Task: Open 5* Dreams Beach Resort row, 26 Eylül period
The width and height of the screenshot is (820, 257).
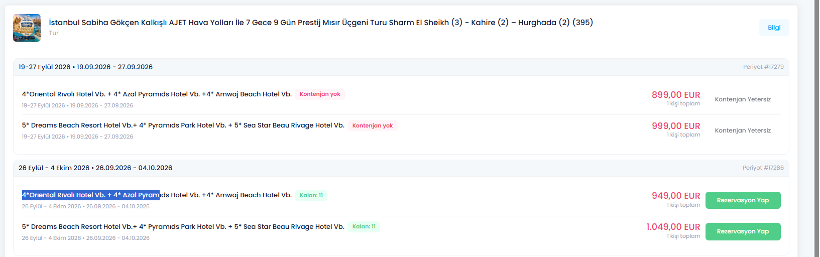Action: pyautogui.click(x=401, y=231)
